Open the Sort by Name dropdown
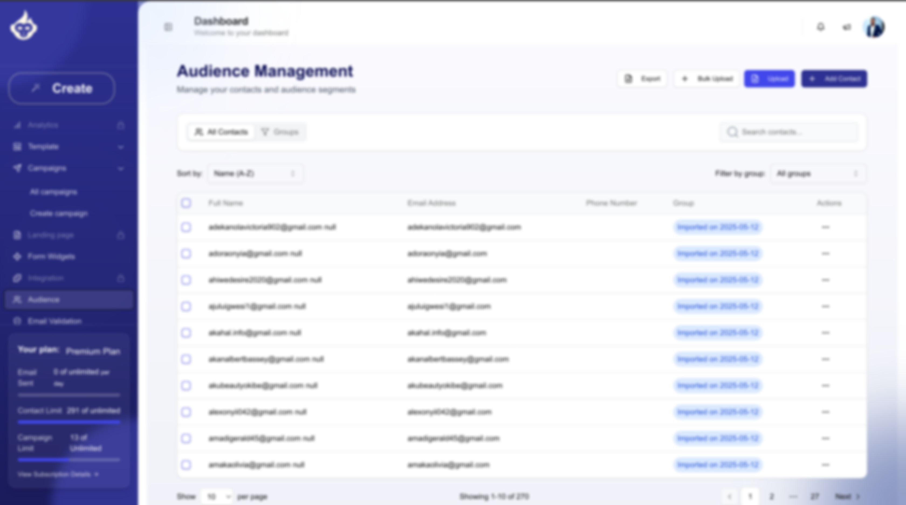906x505 pixels. [255, 174]
